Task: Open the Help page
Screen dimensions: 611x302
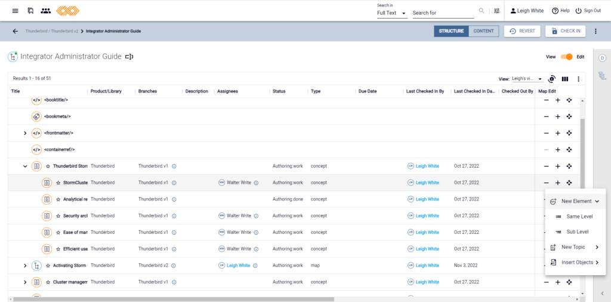Action: 561,11
